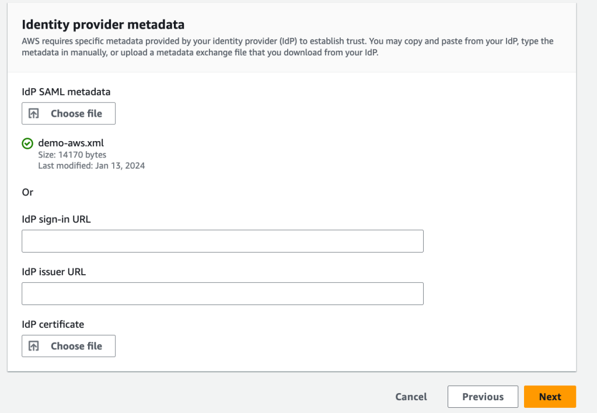597x413 pixels.
Task: Click the Last modified: Jan 13, 2024 text
Action: pos(91,166)
